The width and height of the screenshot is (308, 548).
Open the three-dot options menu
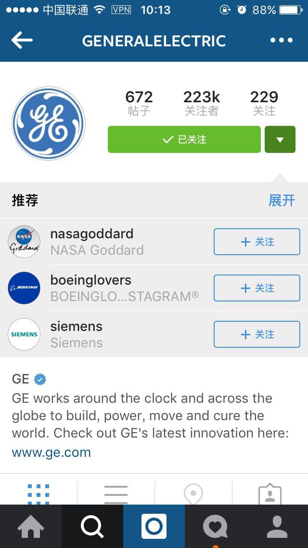coord(282,40)
